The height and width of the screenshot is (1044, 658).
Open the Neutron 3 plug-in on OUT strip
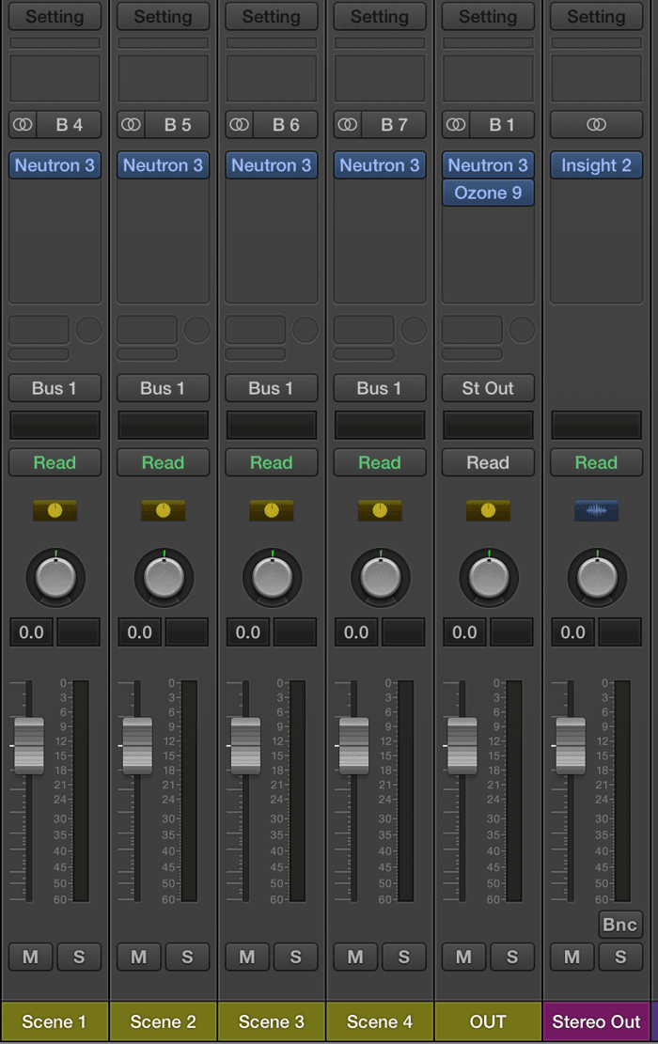click(x=488, y=165)
